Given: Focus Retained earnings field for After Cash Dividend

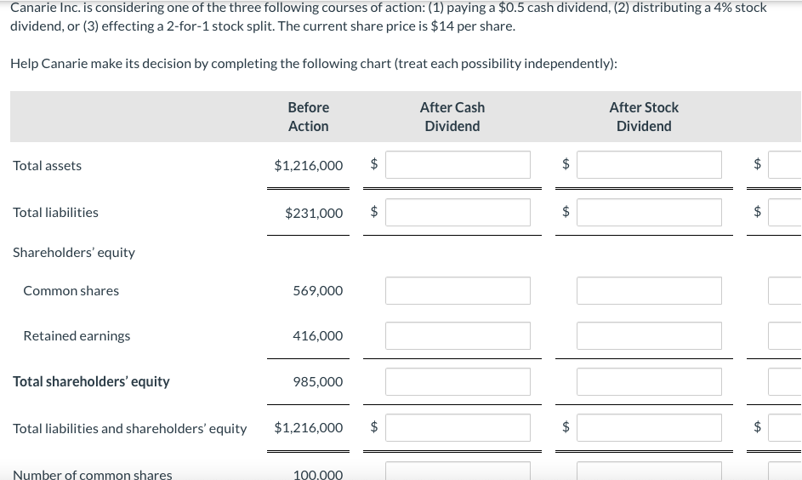Looking at the screenshot, I should point(458,335).
